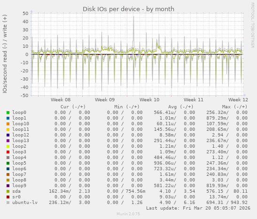
Task: Click the olive loop8 legend swatch
Action: (x=8, y=180)
